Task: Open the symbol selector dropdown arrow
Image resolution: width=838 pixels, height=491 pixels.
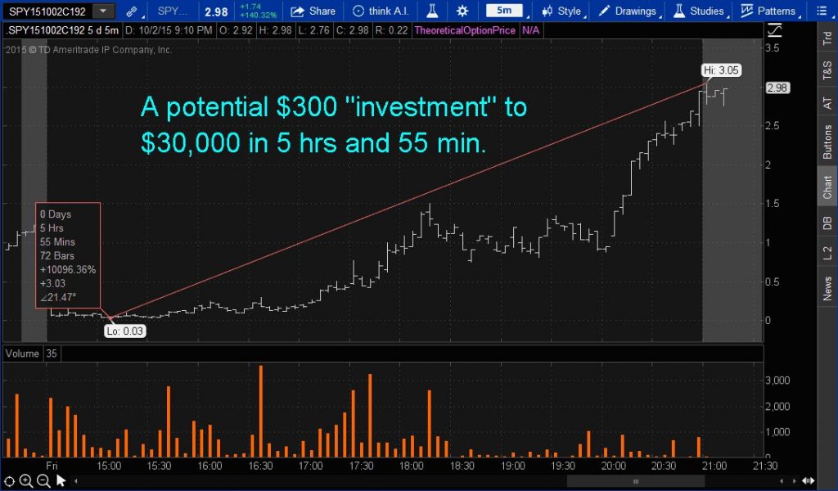Action: pos(104,11)
